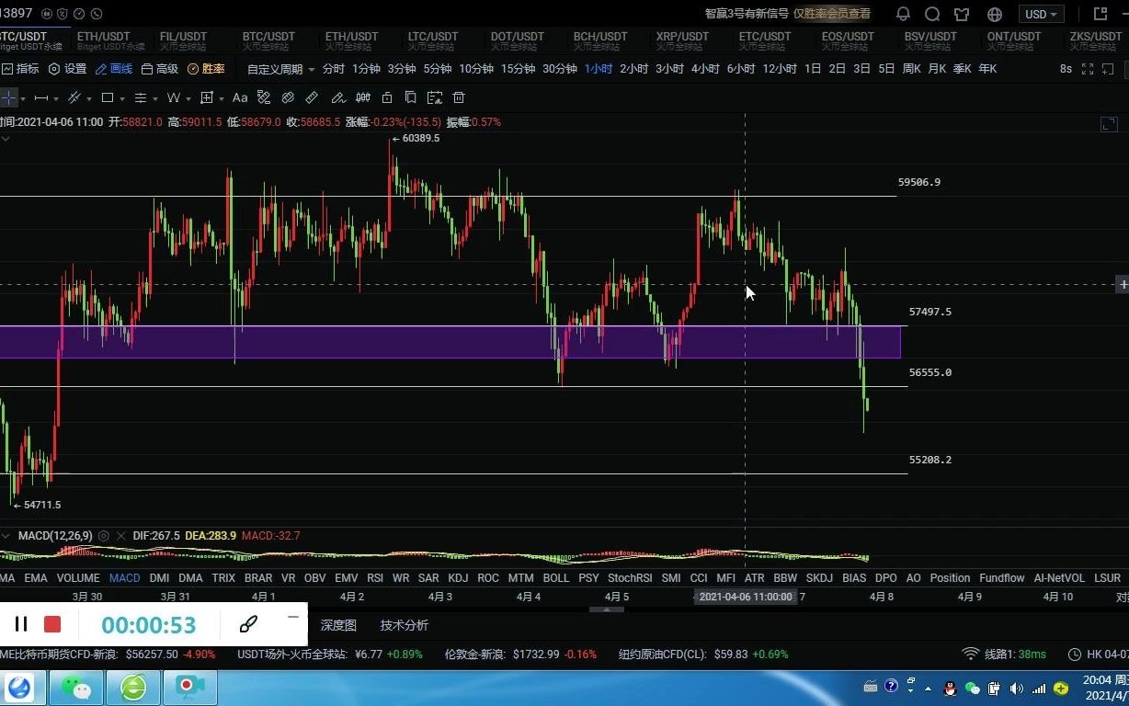Stop the screen recording
The height and width of the screenshot is (706, 1129).
pyautogui.click(x=52, y=625)
